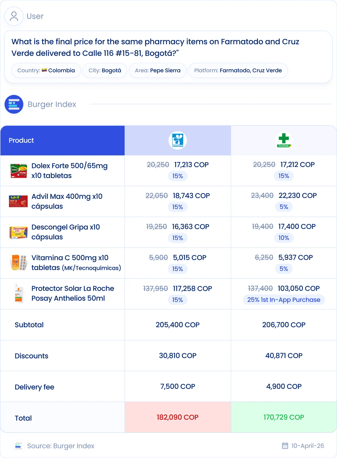Click the Subtotal row label
Image resolution: width=337 pixels, height=458 pixels.
(29, 325)
